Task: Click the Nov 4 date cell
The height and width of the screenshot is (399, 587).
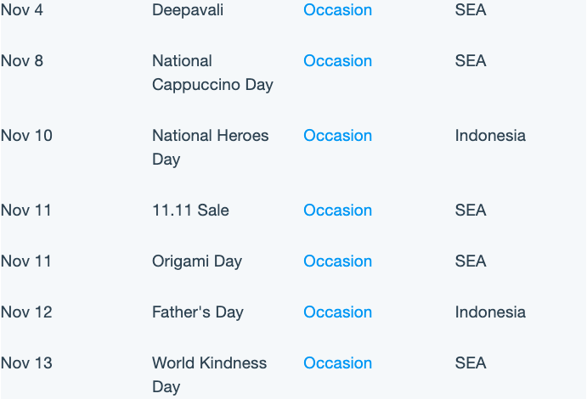Action: pos(22,9)
